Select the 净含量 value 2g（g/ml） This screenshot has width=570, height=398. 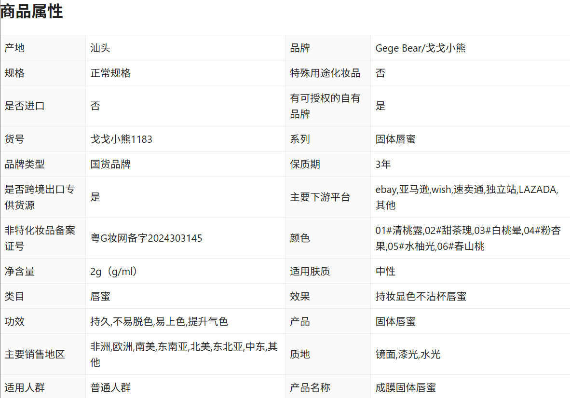[x=115, y=271]
